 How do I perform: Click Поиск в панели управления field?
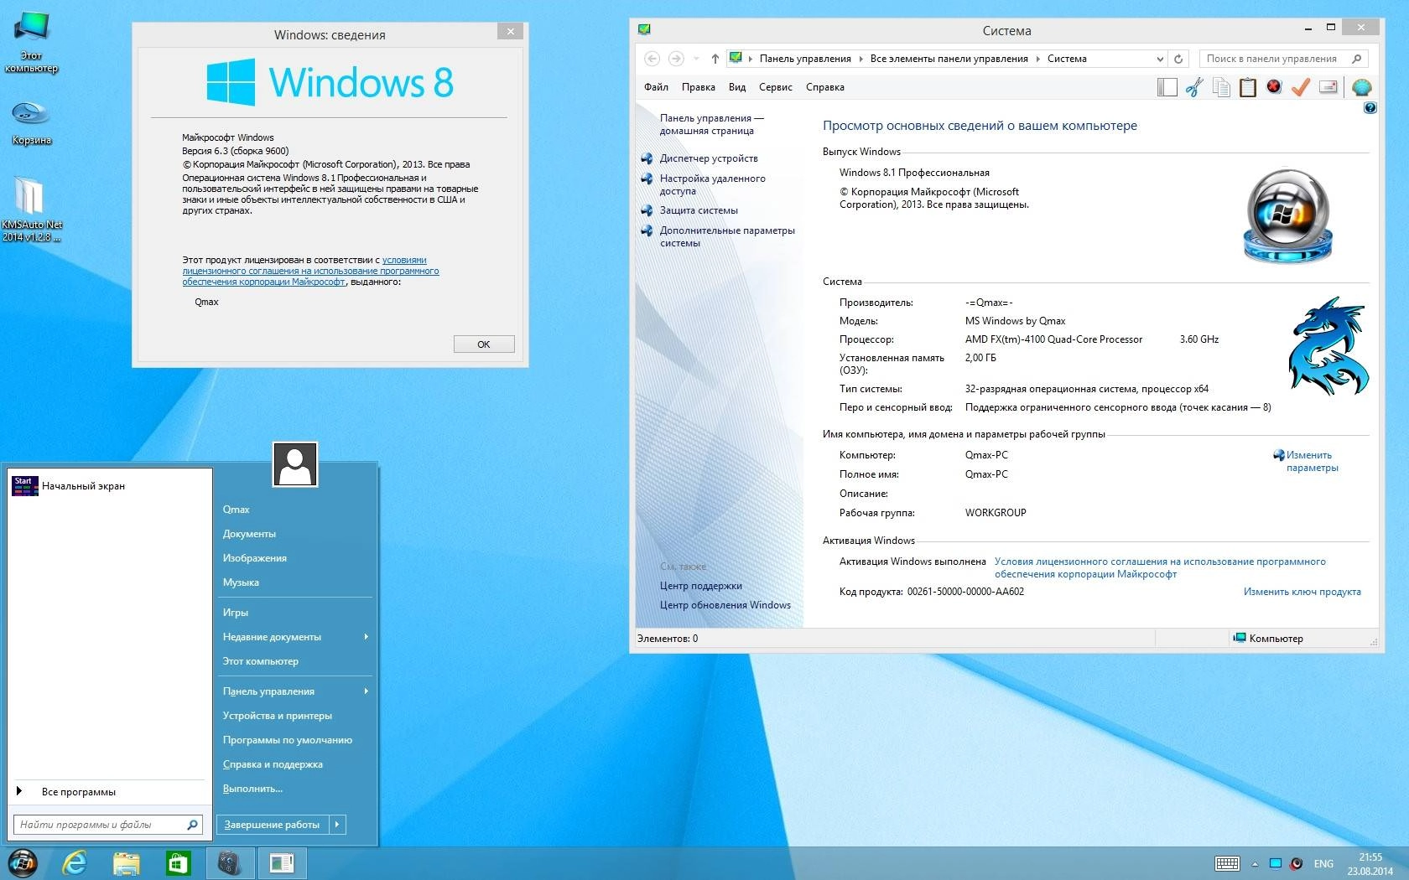pos(1284,59)
